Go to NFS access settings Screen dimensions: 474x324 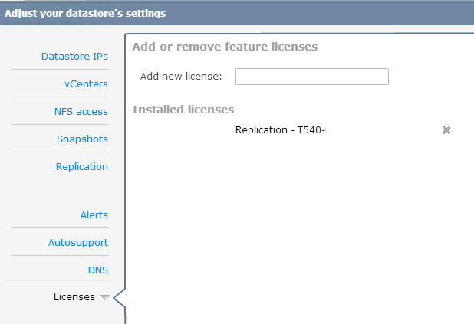[81, 112]
